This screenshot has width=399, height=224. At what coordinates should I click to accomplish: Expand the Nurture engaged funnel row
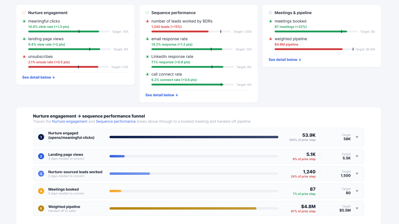point(357,137)
